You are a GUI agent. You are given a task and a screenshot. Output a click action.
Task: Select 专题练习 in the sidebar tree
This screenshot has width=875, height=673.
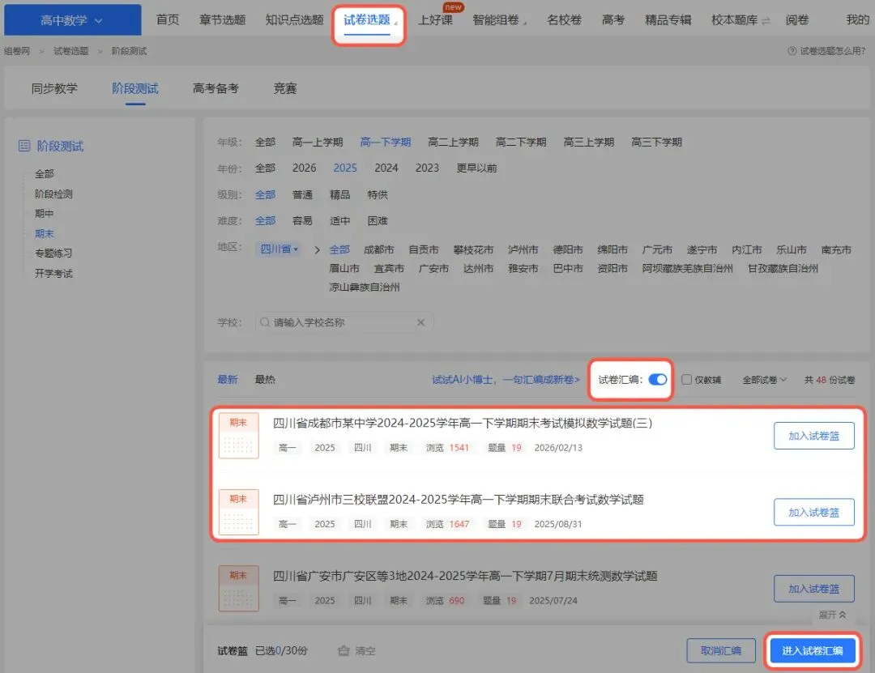[53, 253]
